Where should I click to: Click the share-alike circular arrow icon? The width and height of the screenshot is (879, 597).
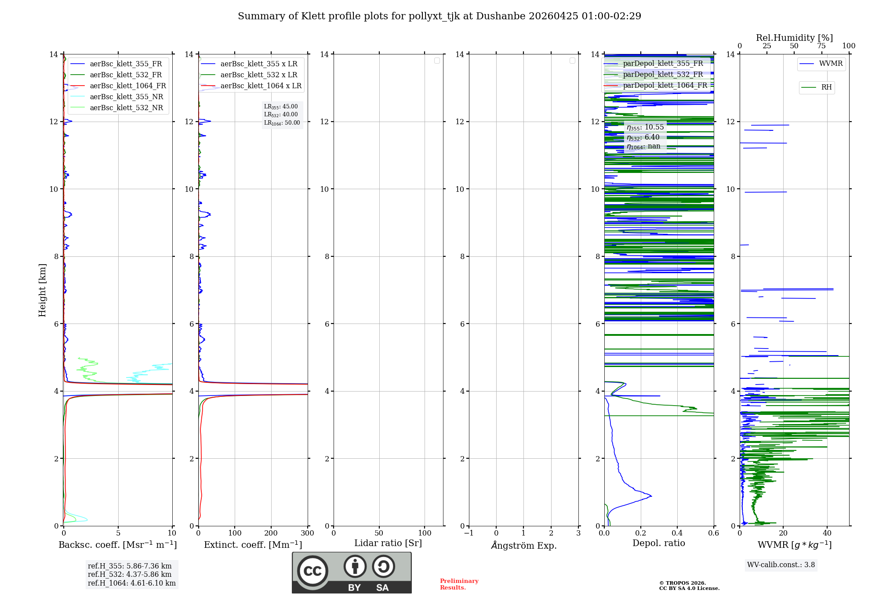click(383, 566)
